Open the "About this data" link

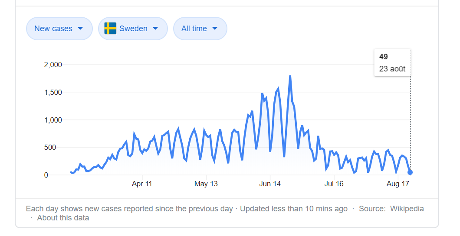point(63,218)
